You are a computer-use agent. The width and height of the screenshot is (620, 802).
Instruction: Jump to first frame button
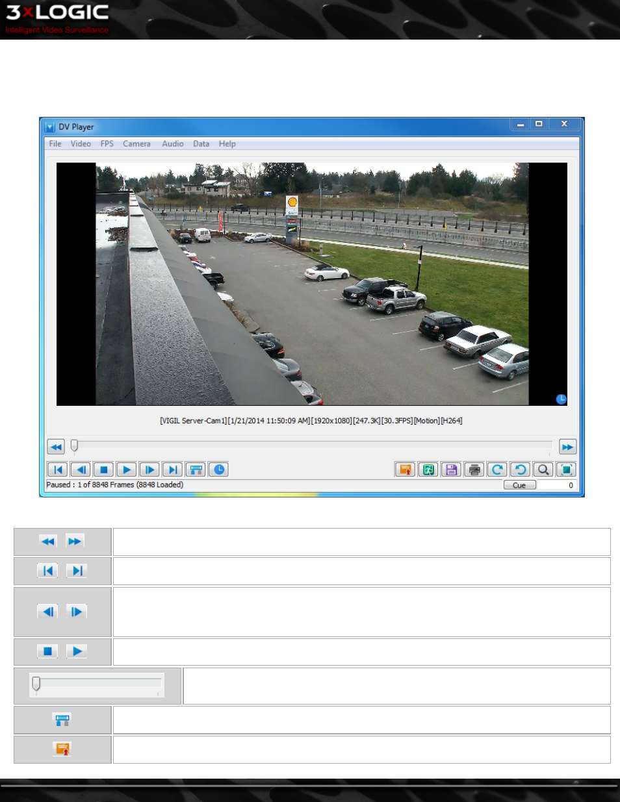pyautogui.click(x=57, y=470)
